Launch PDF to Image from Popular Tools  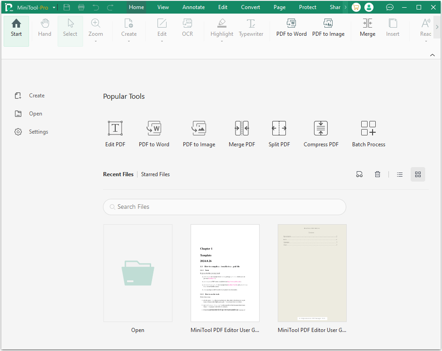coord(199,134)
